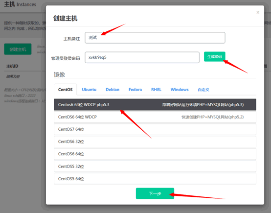Choose the CentOS7 64位 image

(x=155, y=129)
